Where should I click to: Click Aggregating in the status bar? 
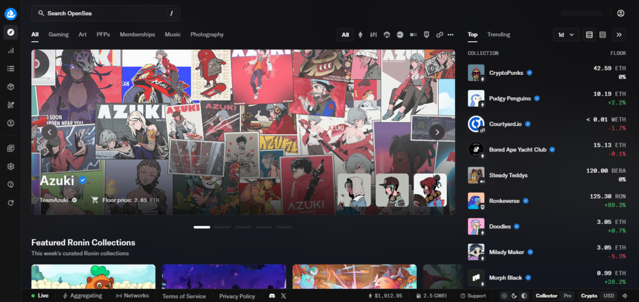82,296
